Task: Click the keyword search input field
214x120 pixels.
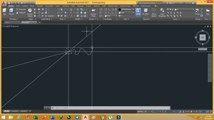Action: [150, 3]
